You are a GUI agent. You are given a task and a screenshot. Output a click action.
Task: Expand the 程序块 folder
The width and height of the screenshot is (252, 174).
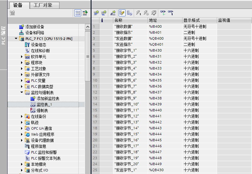point(22,63)
